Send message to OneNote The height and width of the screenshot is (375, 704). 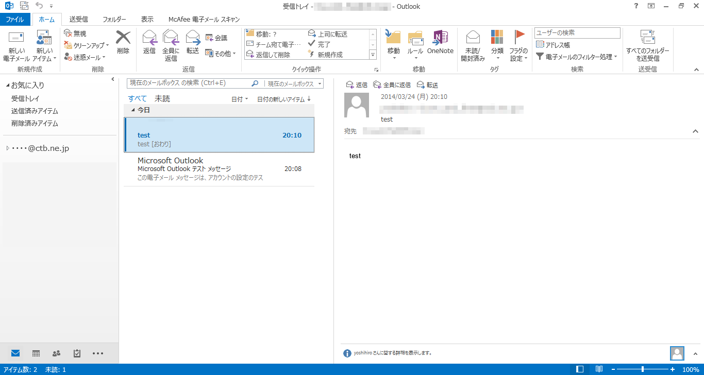point(440,42)
